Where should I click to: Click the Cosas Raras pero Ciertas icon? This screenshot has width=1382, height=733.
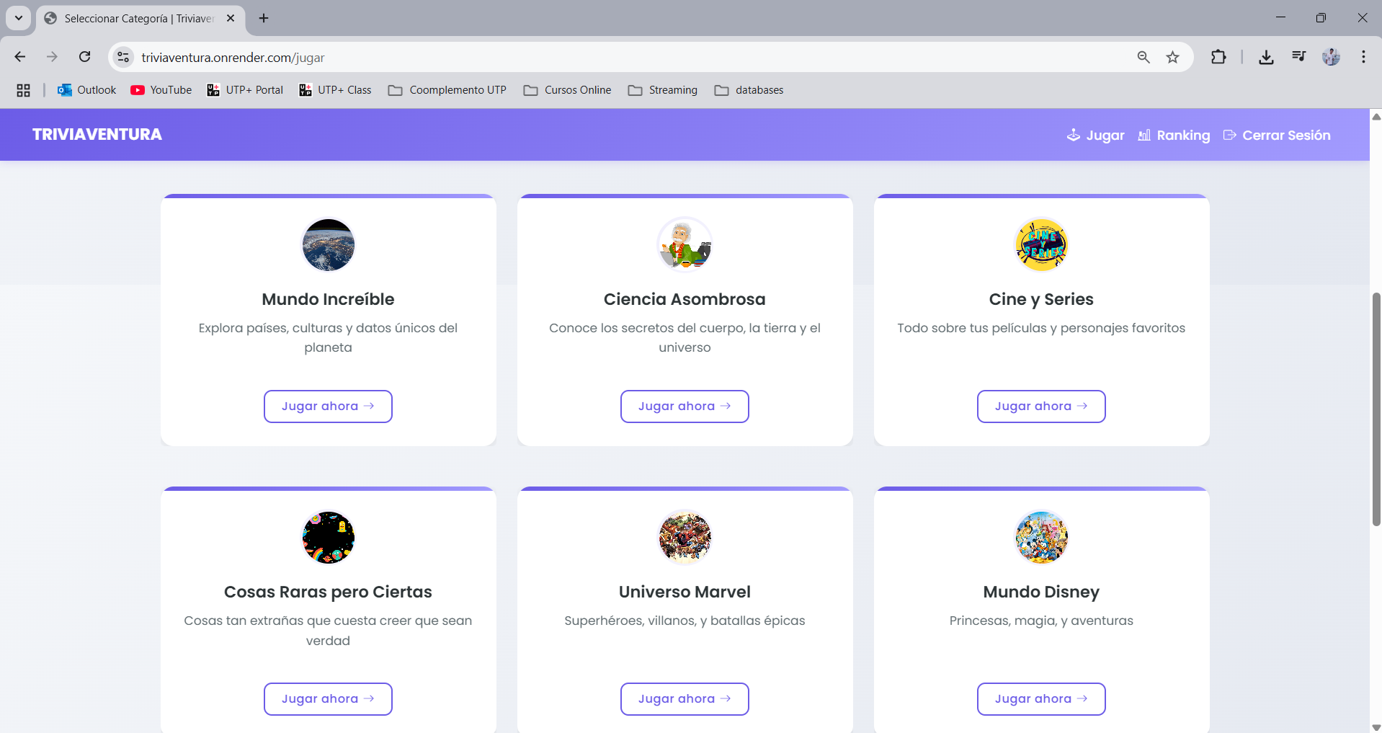click(x=328, y=538)
